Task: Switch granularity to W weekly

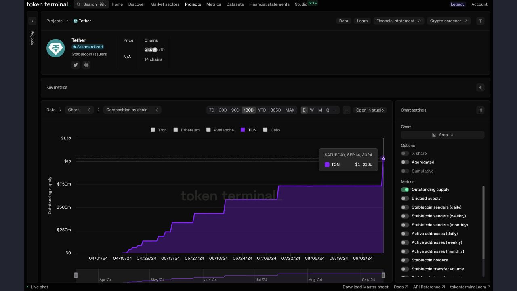Action: 312,110
